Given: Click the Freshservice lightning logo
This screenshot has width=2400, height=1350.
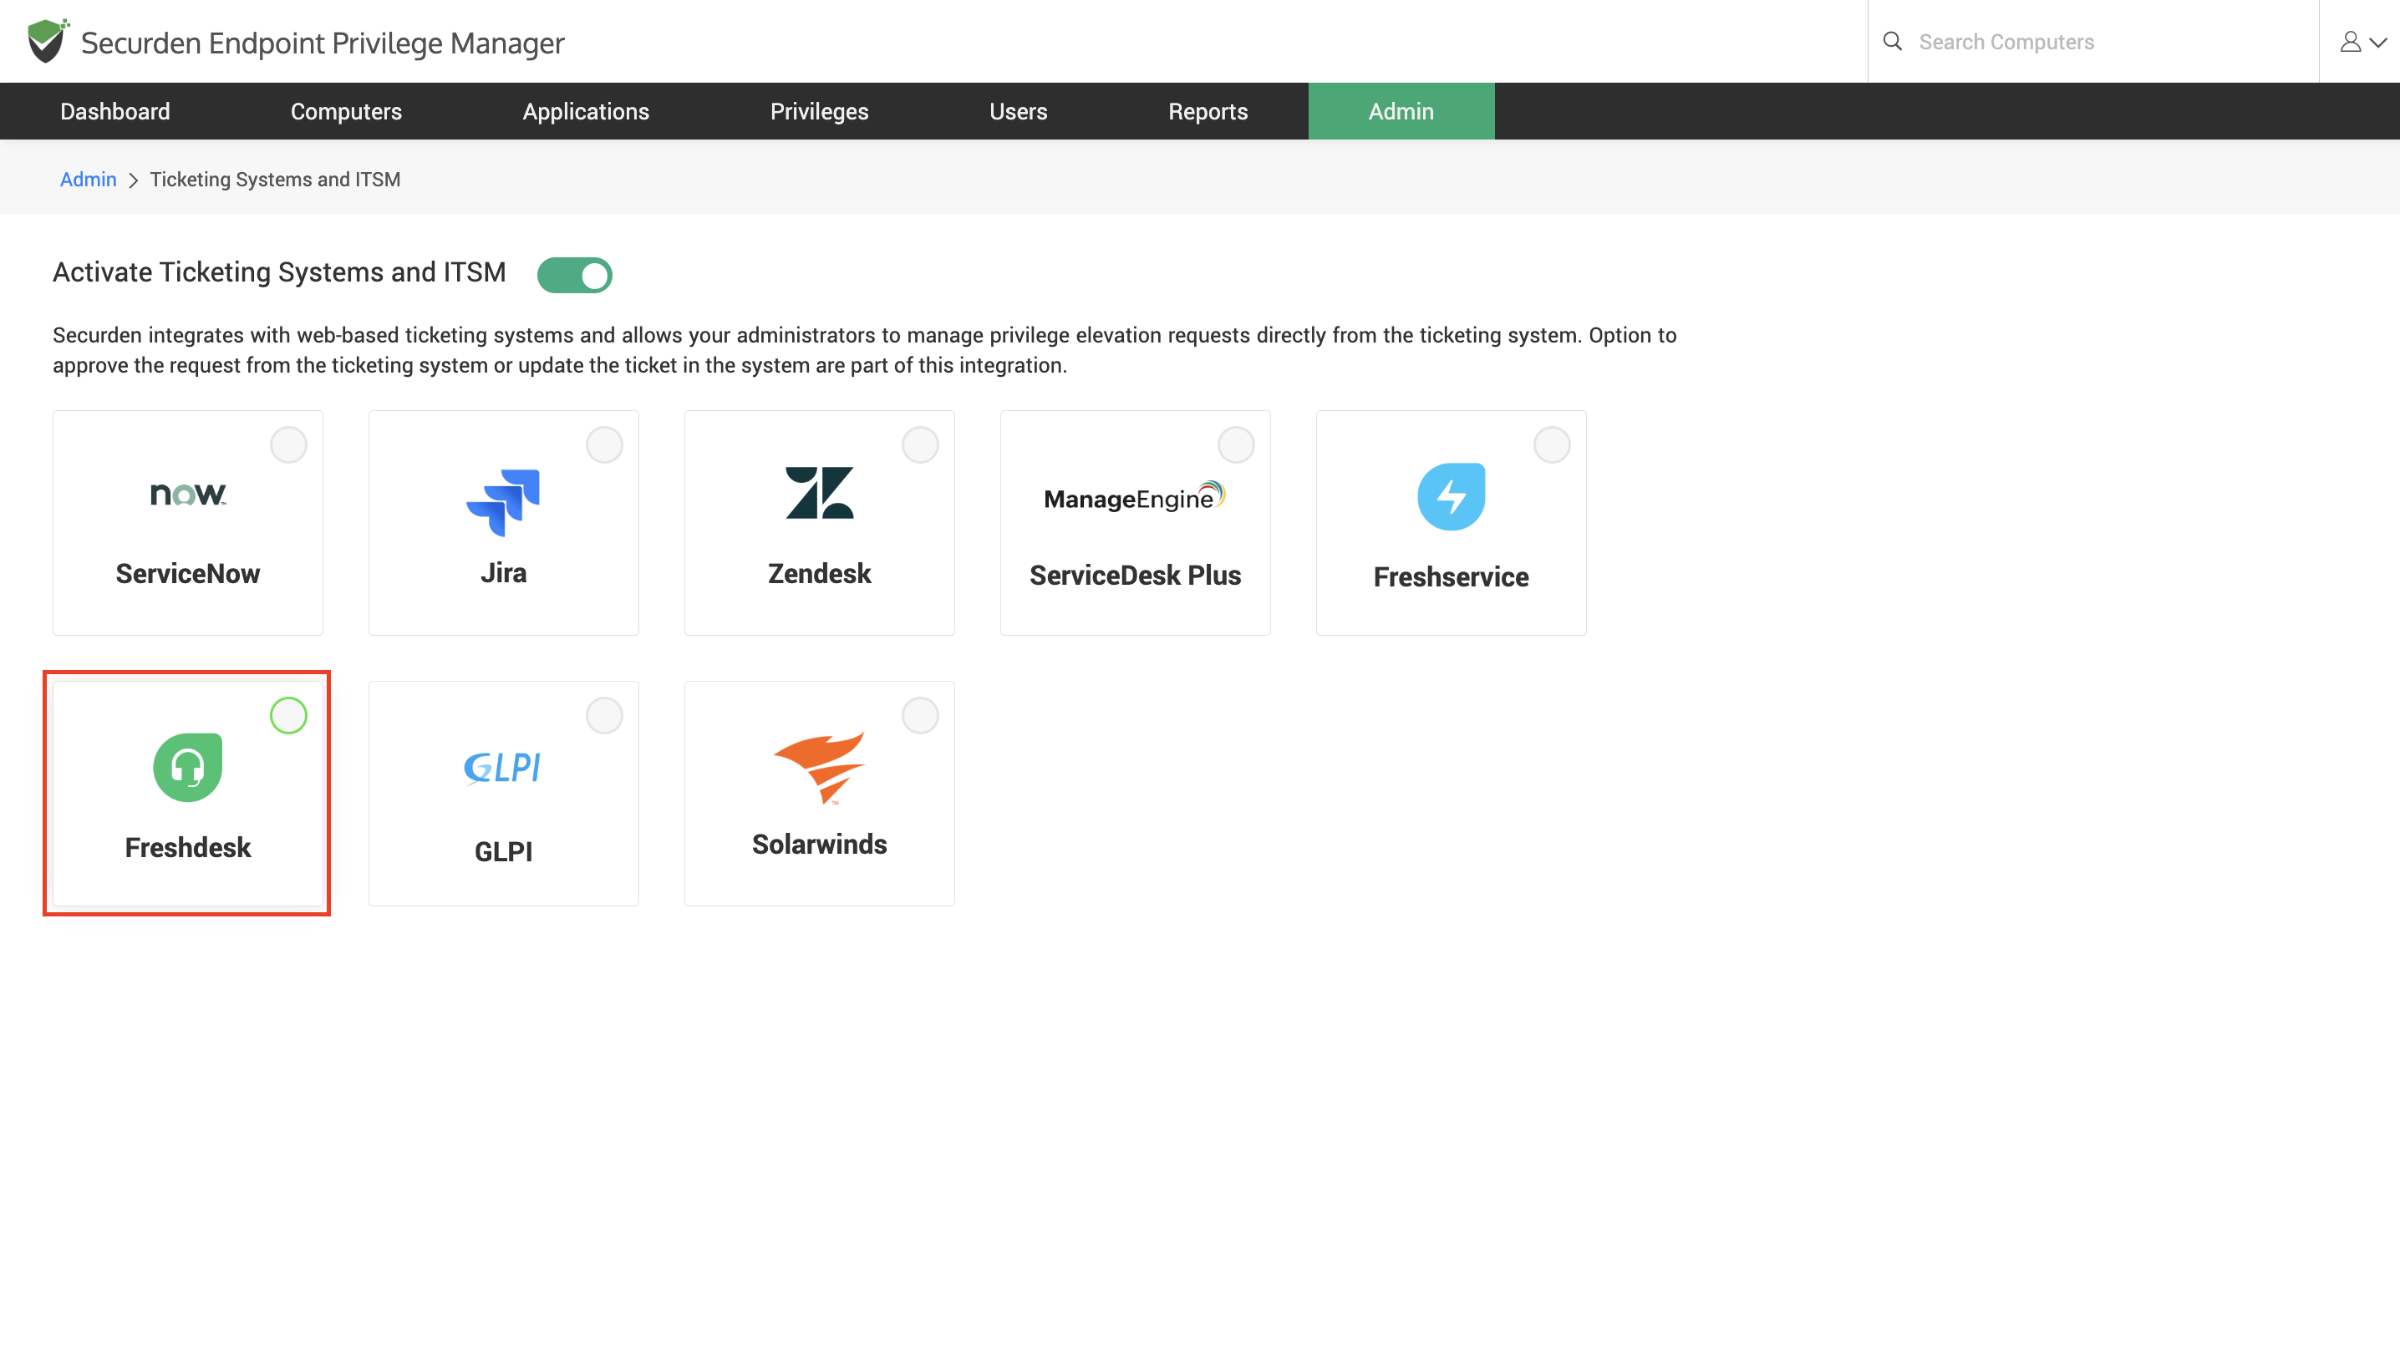Looking at the screenshot, I should point(1451,496).
